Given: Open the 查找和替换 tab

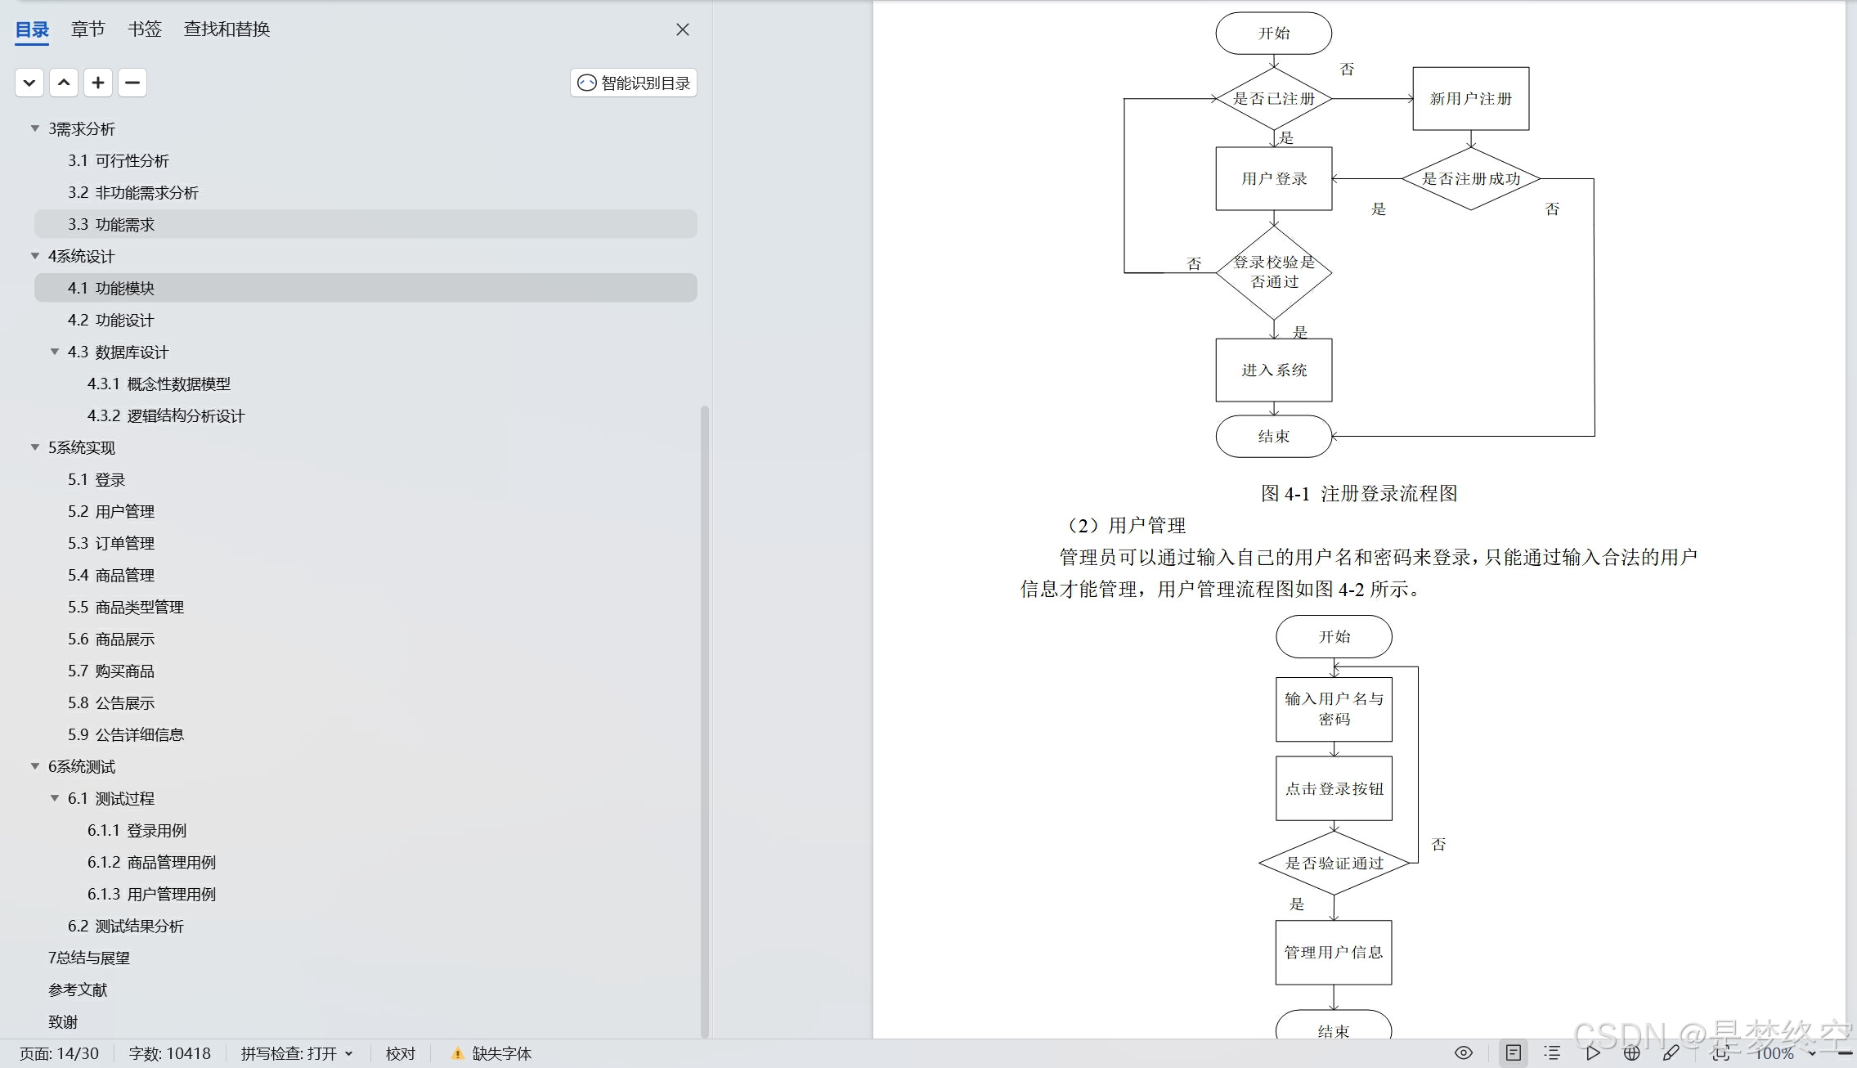Looking at the screenshot, I should 227,29.
